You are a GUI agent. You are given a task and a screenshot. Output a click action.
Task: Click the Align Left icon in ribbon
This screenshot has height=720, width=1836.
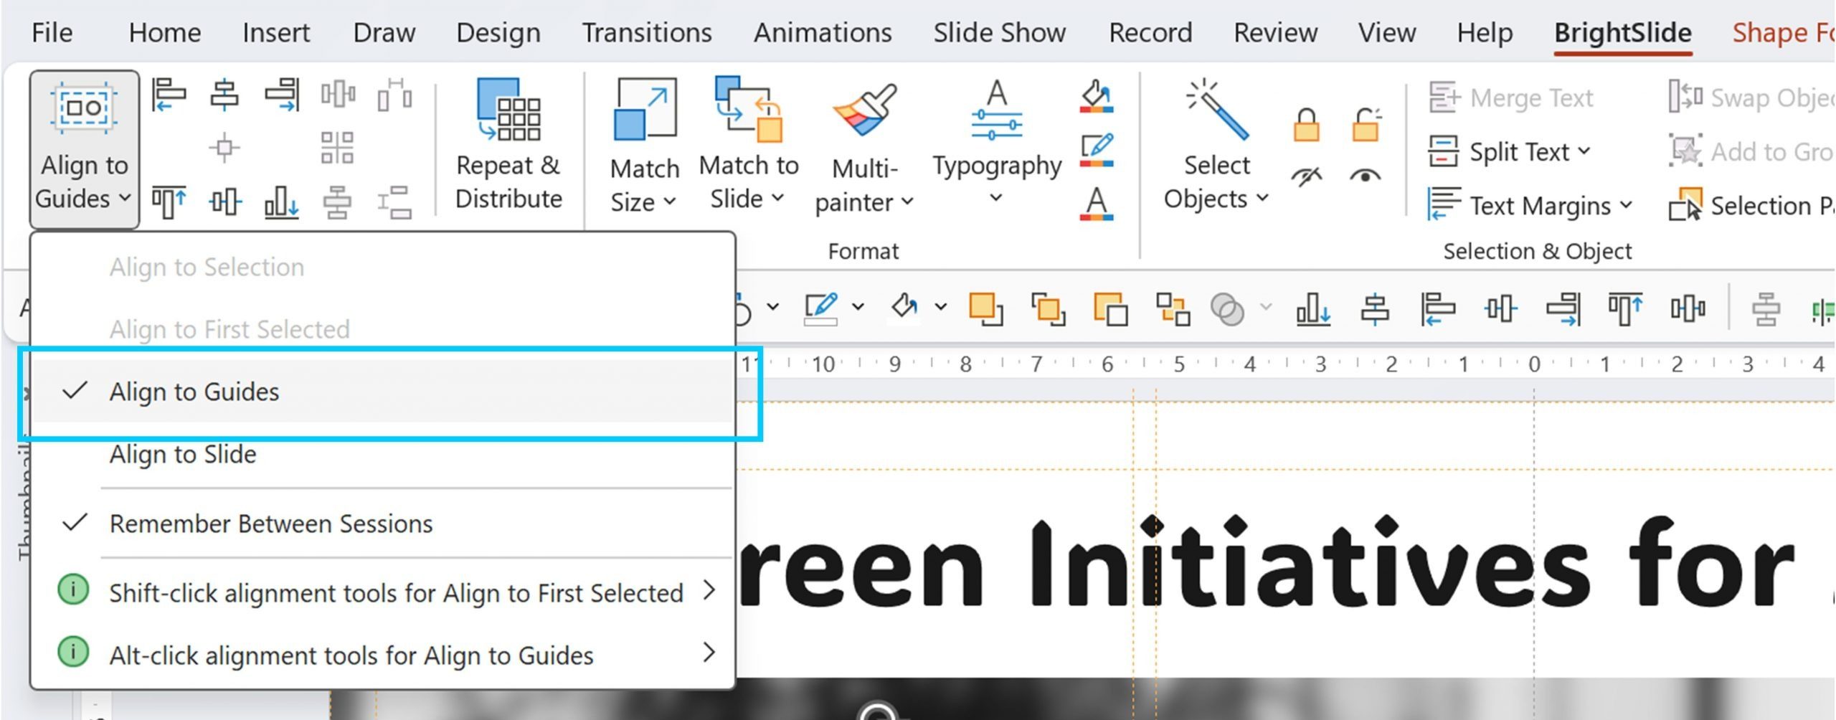[169, 95]
